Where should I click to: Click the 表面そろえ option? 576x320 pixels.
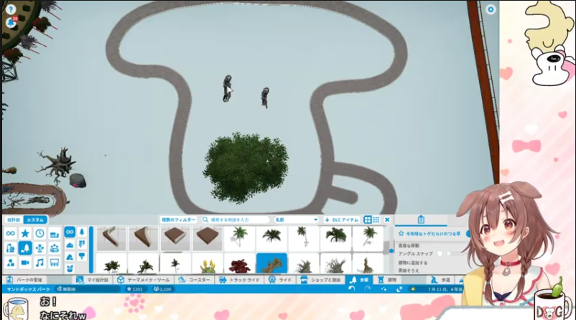(409, 270)
